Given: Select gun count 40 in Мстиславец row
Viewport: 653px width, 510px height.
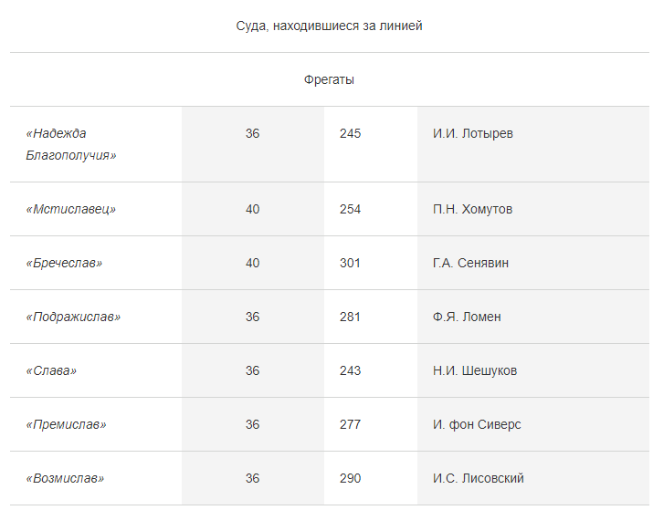Looking at the screenshot, I should (252, 209).
